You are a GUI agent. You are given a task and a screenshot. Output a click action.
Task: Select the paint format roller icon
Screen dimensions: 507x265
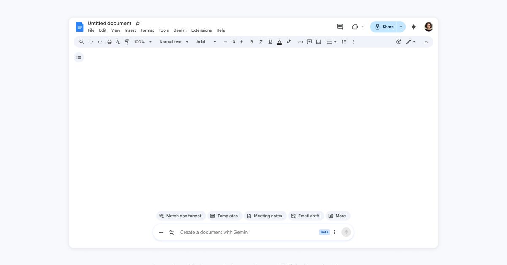tap(127, 42)
